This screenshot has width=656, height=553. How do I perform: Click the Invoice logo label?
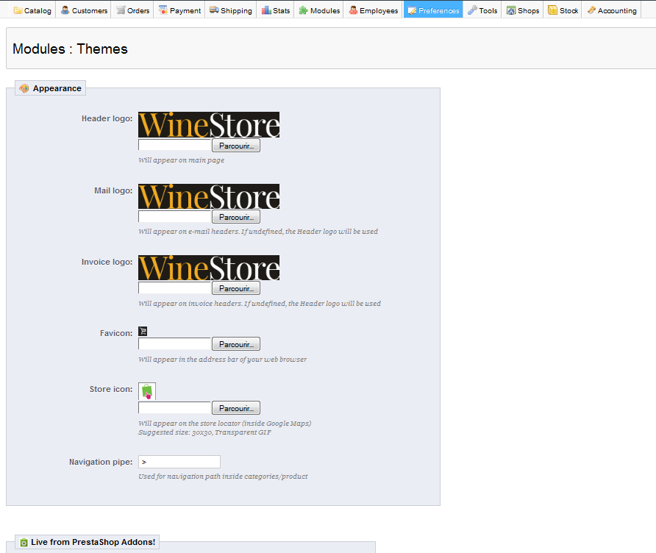pos(107,262)
